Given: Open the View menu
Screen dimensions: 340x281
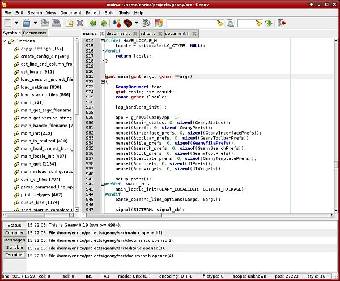Looking at the screenshot, I should (51, 13).
